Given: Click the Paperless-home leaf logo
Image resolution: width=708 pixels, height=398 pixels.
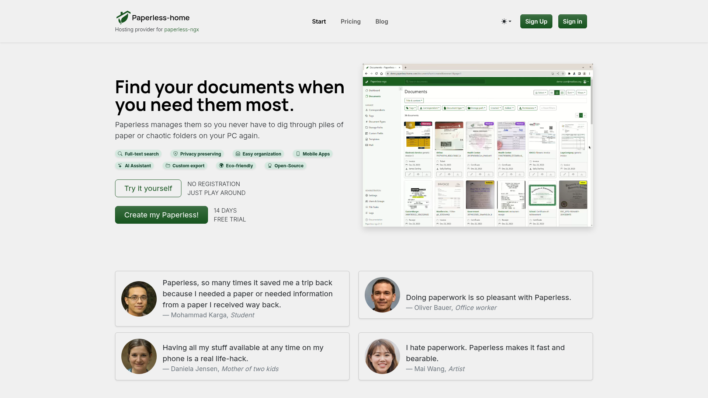Looking at the screenshot, I should [x=123, y=18].
